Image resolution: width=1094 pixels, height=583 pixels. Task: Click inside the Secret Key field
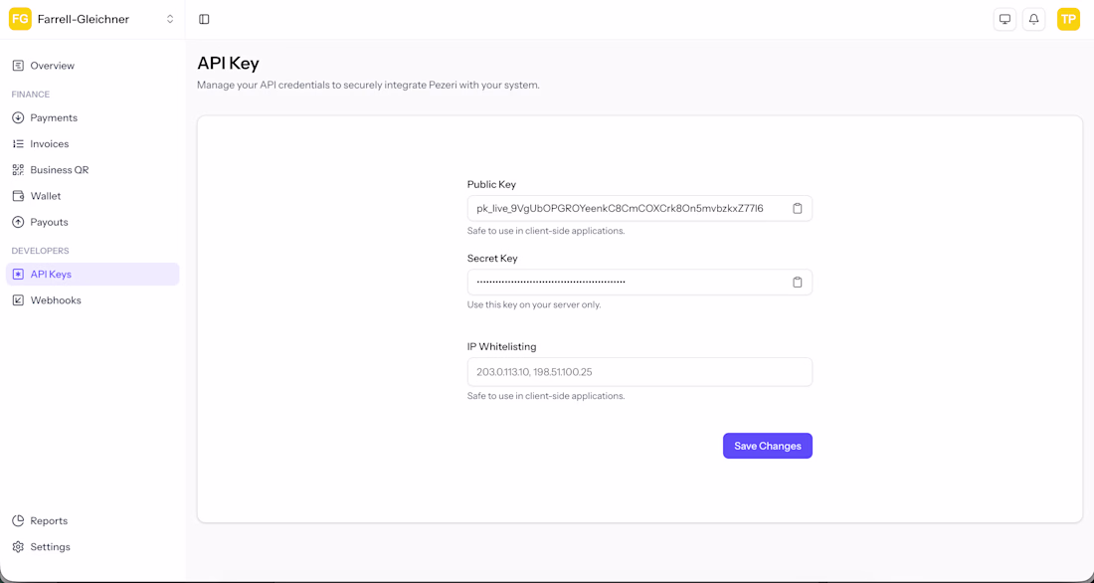627,283
